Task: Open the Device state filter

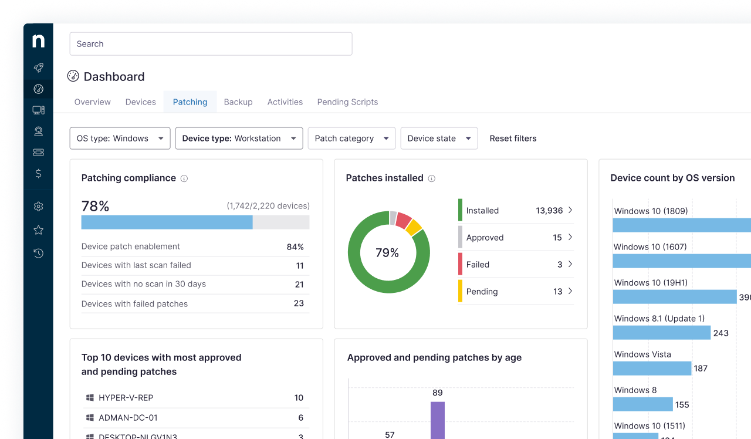Action: pyautogui.click(x=439, y=138)
